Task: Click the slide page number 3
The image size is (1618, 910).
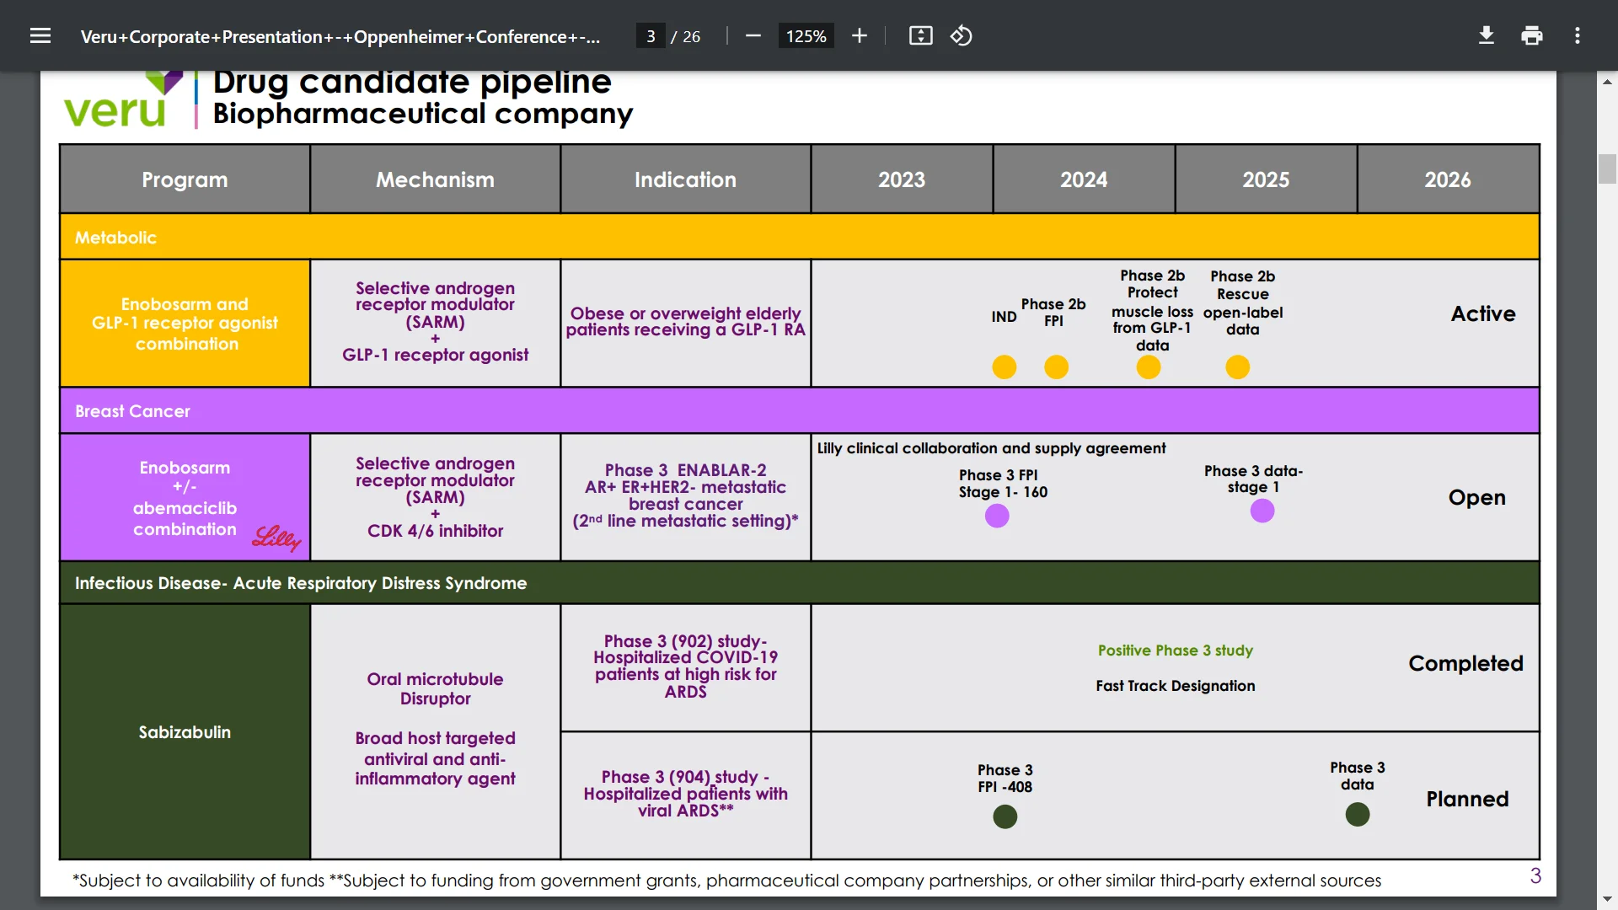Action: [1535, 876]
